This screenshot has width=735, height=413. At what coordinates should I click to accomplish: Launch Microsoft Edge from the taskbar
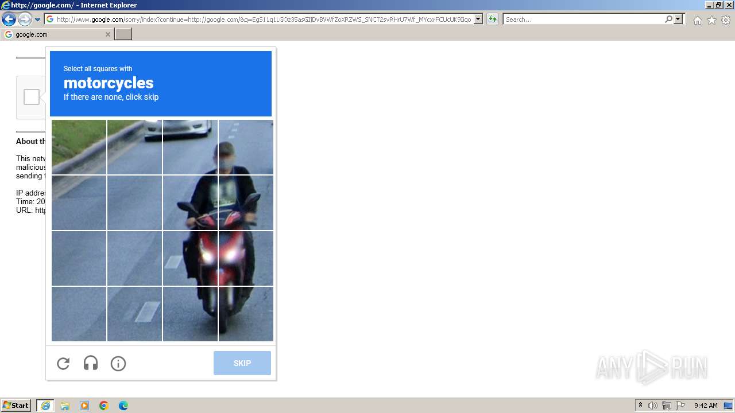click(x=123, y=406)
